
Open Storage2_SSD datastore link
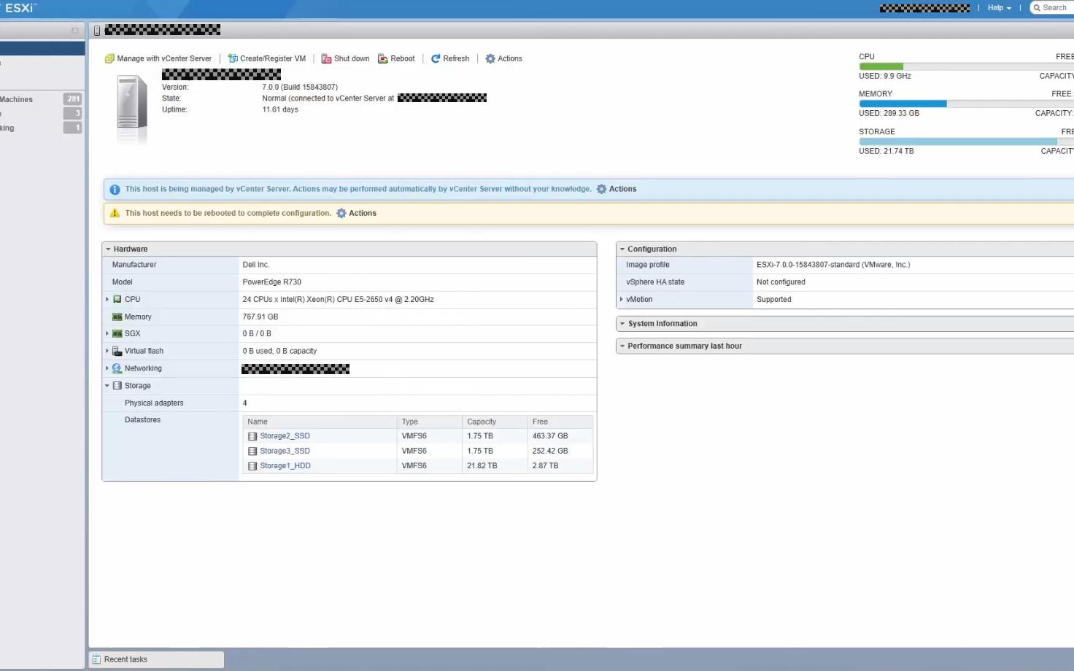coord(285,436)
